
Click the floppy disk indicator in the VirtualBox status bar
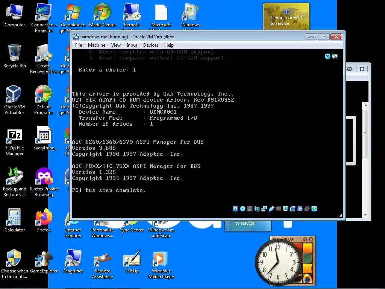250,208
